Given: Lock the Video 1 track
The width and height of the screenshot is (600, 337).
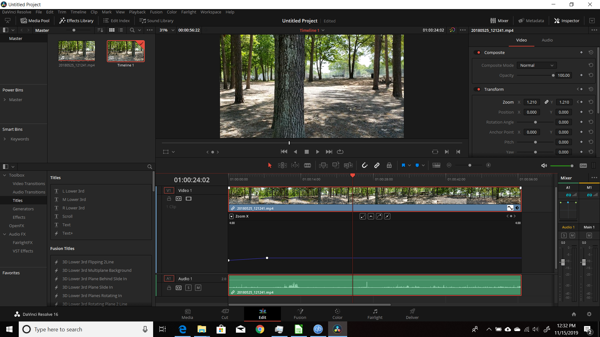Looking at the screenshot, I should pyautogui.click(x=169, y=198).
